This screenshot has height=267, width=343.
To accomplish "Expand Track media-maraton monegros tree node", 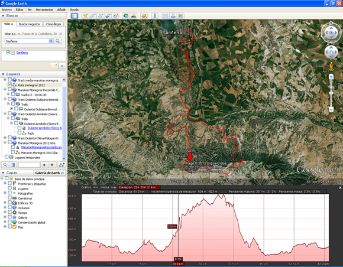I will [5, 80].
